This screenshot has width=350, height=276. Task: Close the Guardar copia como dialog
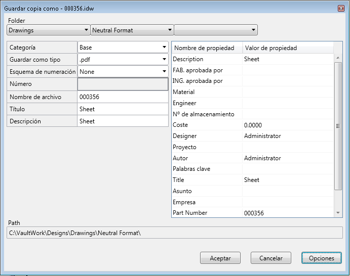(x=341, y=9)
